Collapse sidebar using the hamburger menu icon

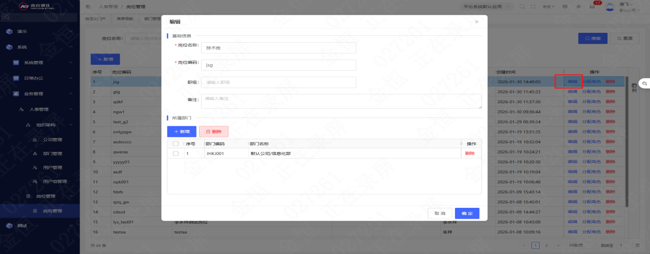coord(88,7)
